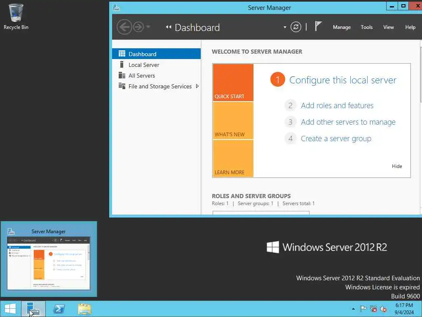The height and width of the screenshot is (317, 422).
Task: Click the Server Manager title bar icon
Action: tap(116, 7)
